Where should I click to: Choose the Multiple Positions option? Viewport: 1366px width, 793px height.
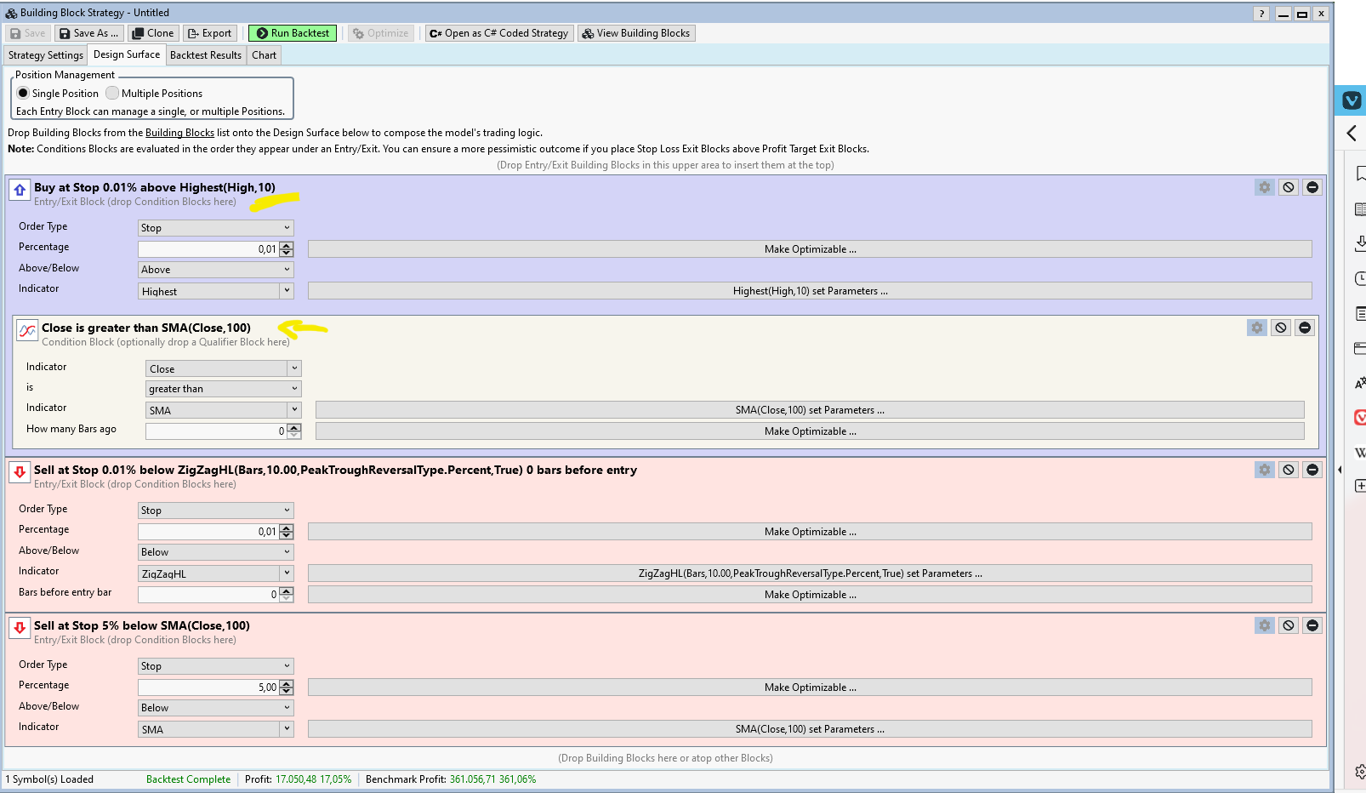coord(112,94)
